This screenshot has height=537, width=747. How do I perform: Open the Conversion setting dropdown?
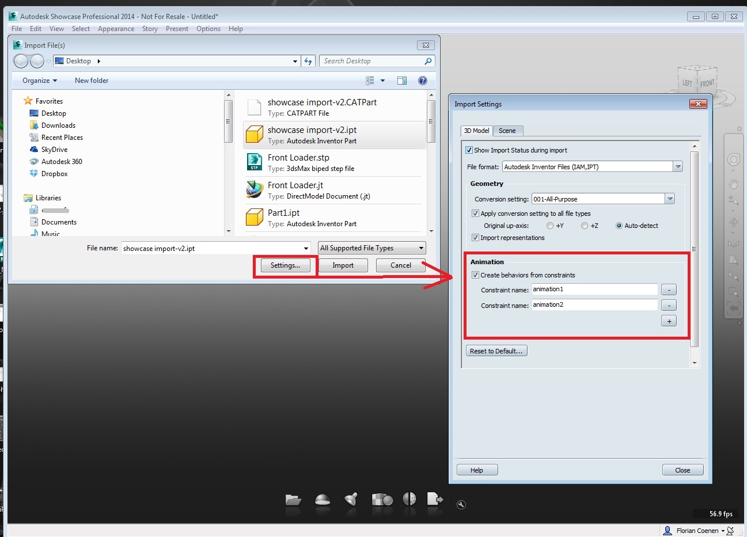pyautogui.click(x=602, y=199)
